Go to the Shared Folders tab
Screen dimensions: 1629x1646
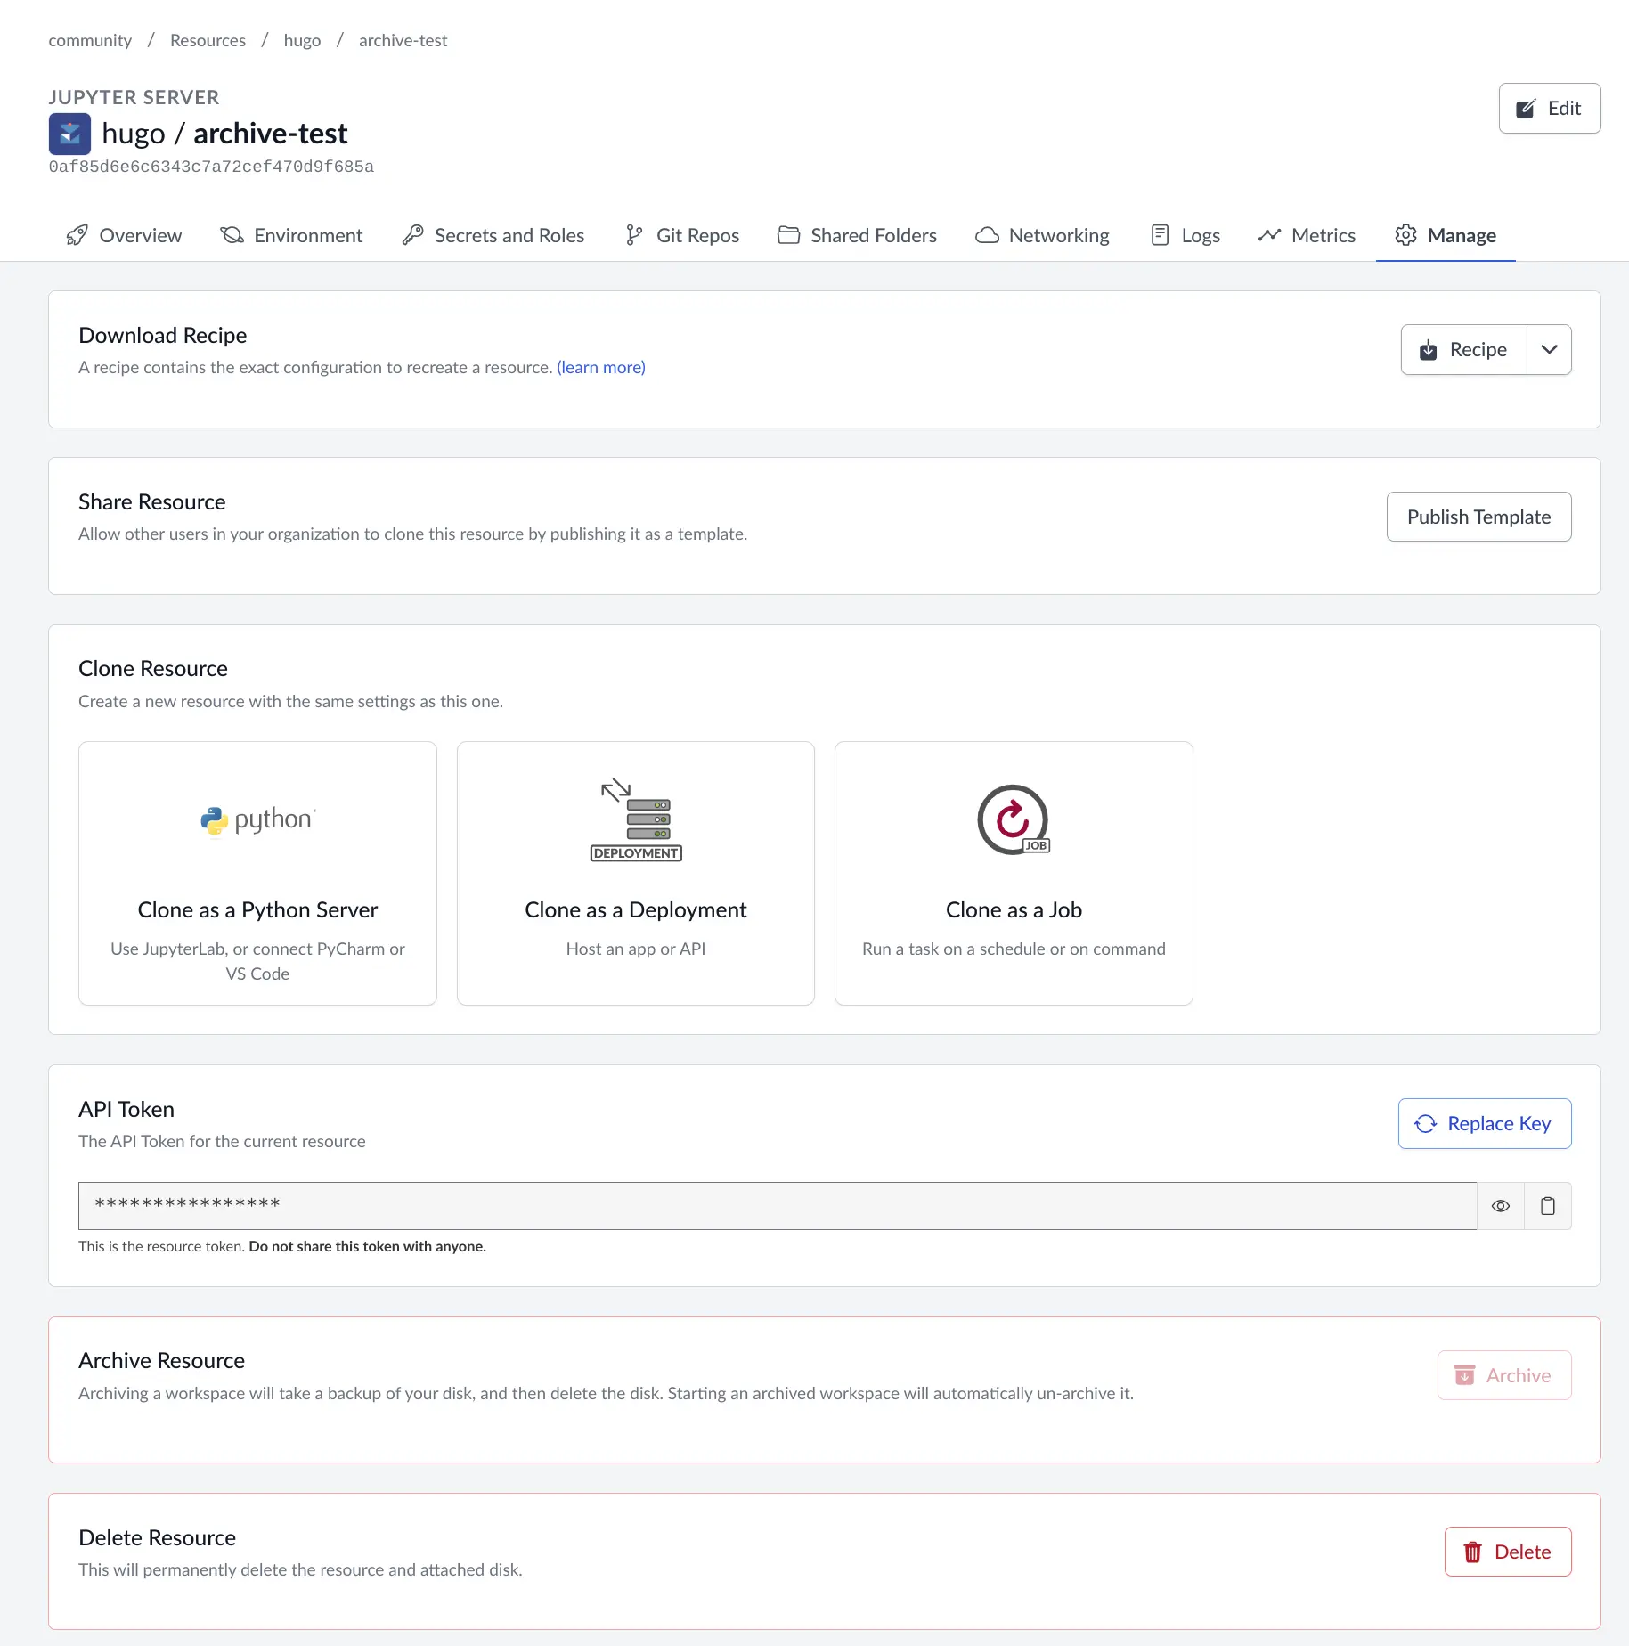[x=857, y=235]
